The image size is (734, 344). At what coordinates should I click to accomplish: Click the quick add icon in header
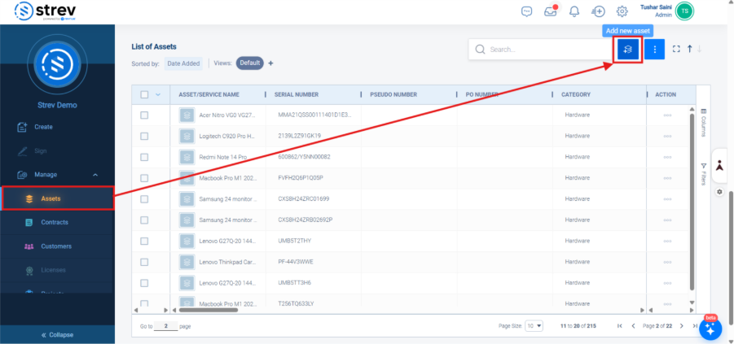click(x=598, y=11)
